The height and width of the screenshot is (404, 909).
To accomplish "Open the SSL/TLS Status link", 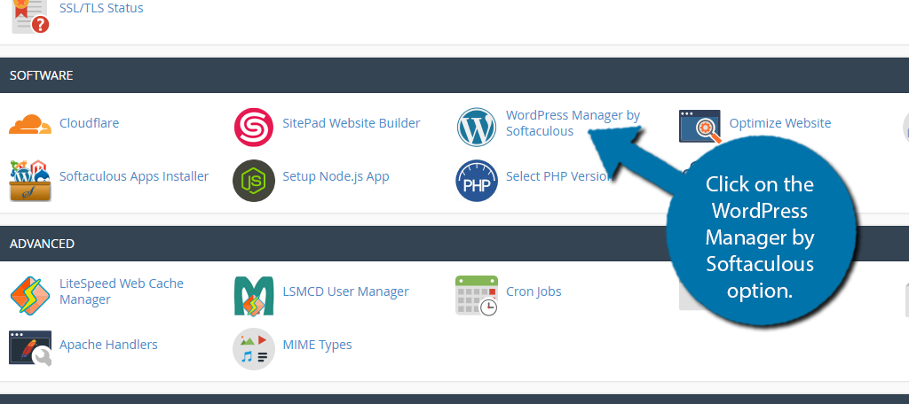I will (101, 8).
